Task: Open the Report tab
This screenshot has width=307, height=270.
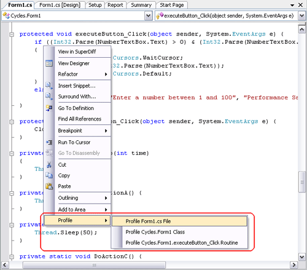Action: pos(115,5)
